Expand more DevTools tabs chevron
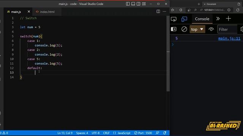The height and width of the screenshot is (136, 243). click(x=218, y=19)
